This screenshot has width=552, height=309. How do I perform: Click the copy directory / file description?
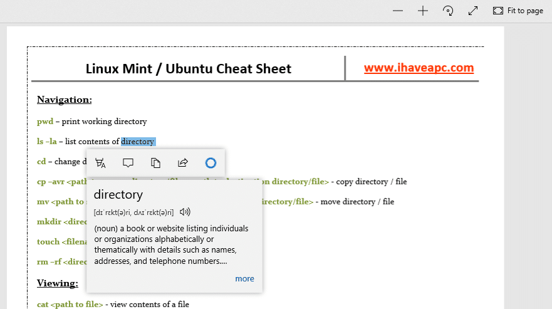click(372, 182)
